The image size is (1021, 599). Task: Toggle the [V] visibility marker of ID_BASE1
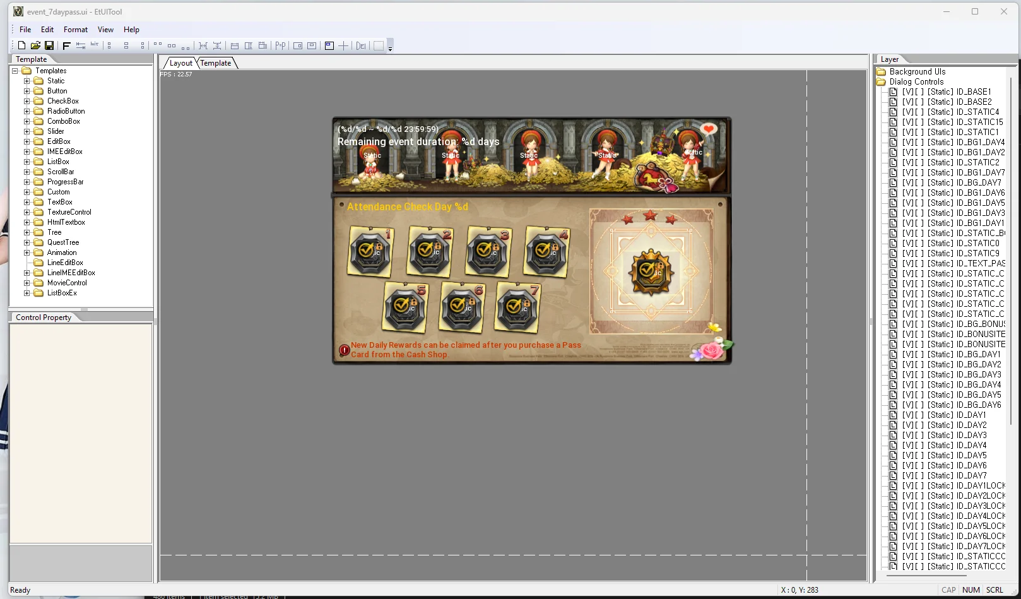click(907, 92)
